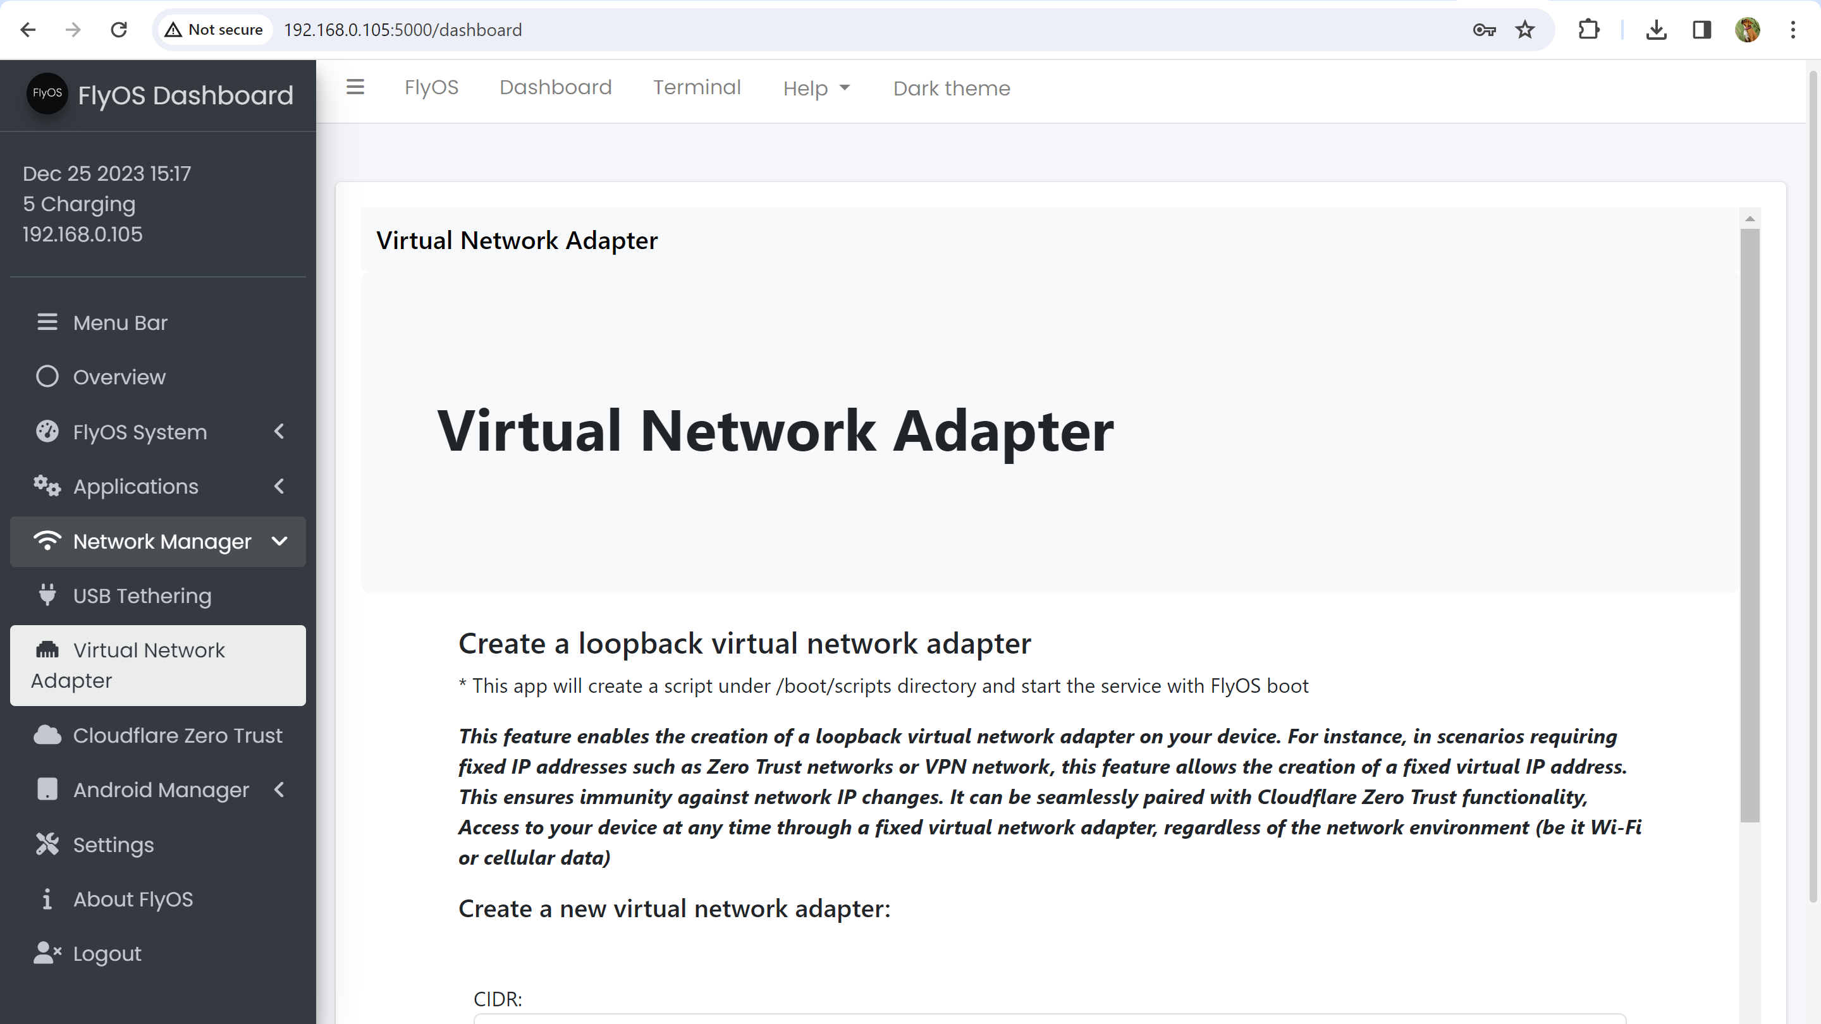
Task: Click the content panel vertical scrollbar
Action: pos(1750,523)
